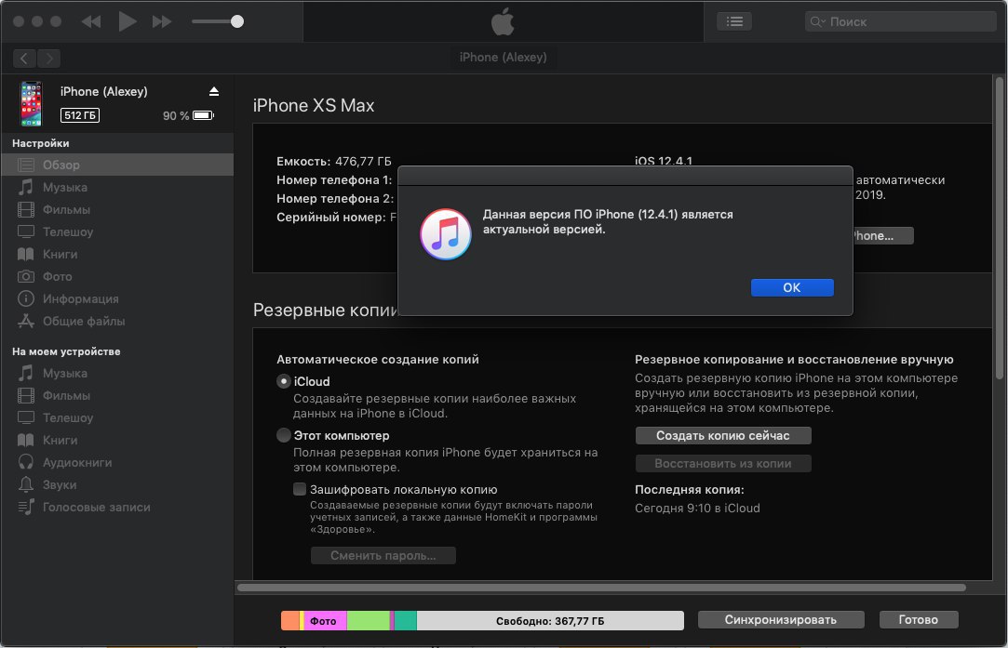Click the headphones Аудиокниги icon

[26, 462]
